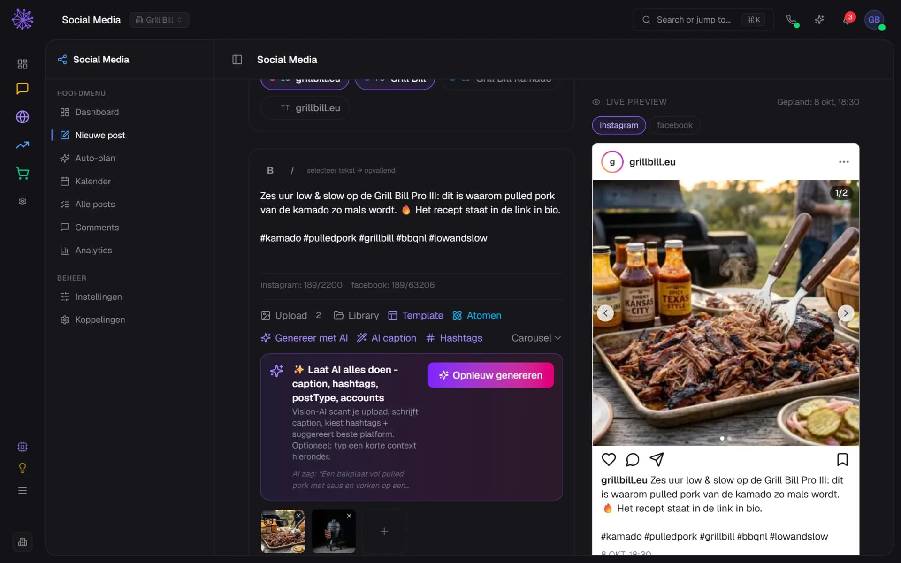Toggle the sidebar panel icon beside Social Media
The width and height of the screenshot is (901, 563).
pos(237,60)
